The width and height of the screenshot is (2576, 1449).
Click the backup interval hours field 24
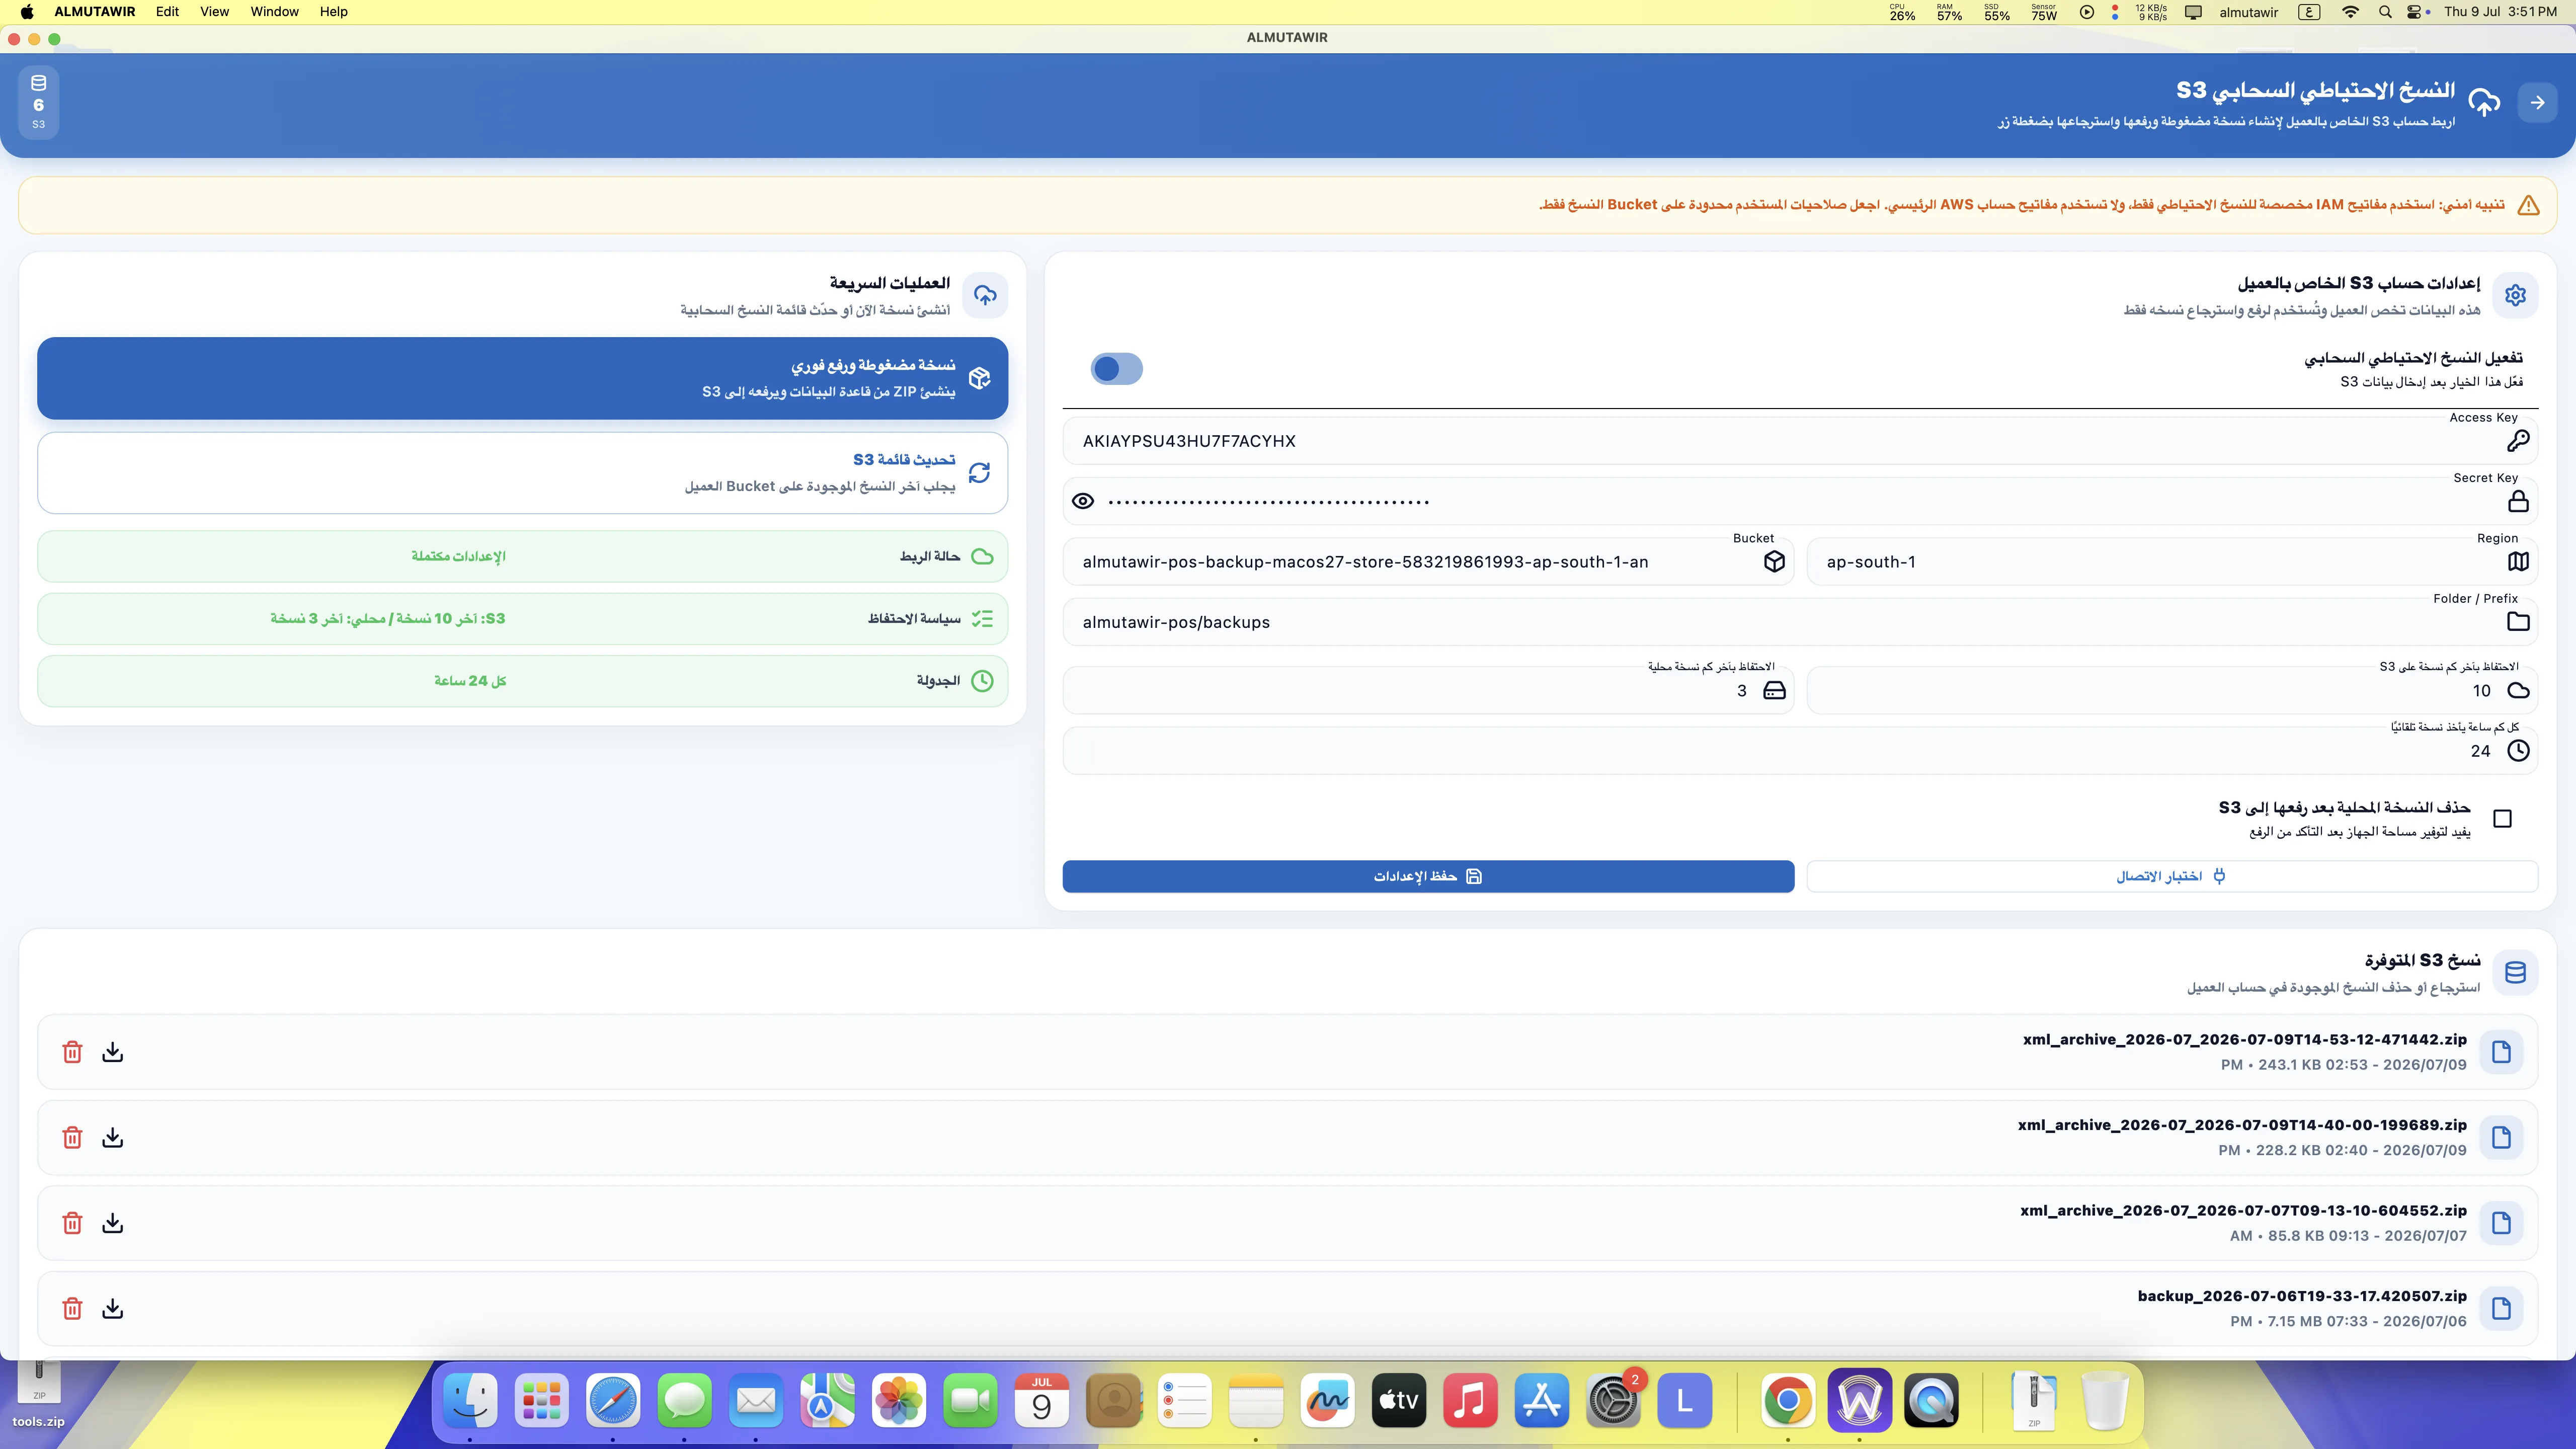tap(1800, 751)
